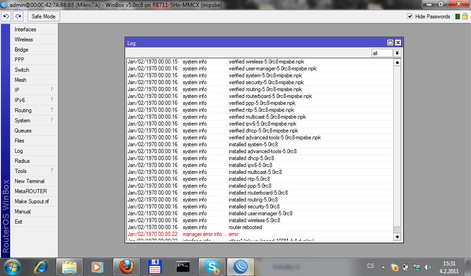
Task: Enable Safe Mode
Action: 44,17
